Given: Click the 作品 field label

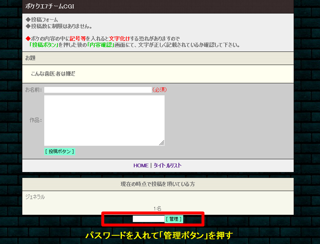Looking at the screenshot, I should coord(36,120).
